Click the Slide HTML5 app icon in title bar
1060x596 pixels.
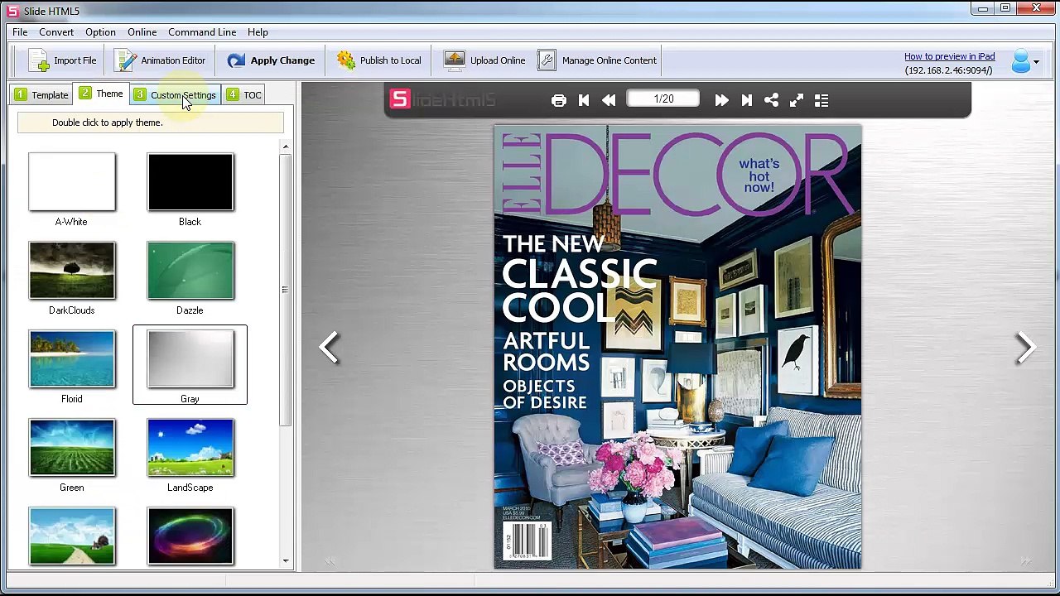12,10
